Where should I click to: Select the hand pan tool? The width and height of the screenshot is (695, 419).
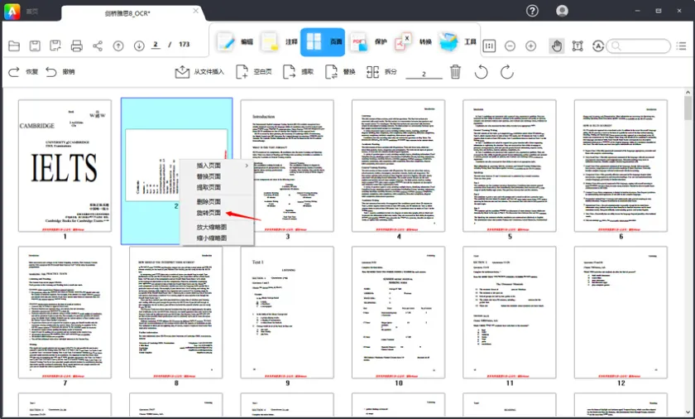click(556, 46)
